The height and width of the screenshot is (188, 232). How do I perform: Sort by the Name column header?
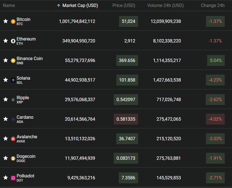click(x=9, y=6)
